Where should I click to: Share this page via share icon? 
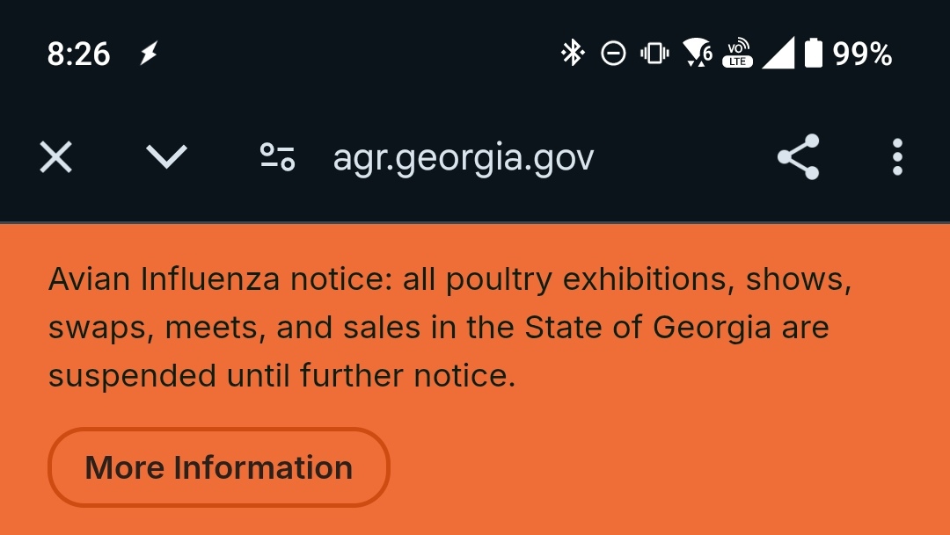click(799, 156)
